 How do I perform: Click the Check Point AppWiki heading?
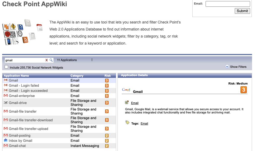pos(35,4)
